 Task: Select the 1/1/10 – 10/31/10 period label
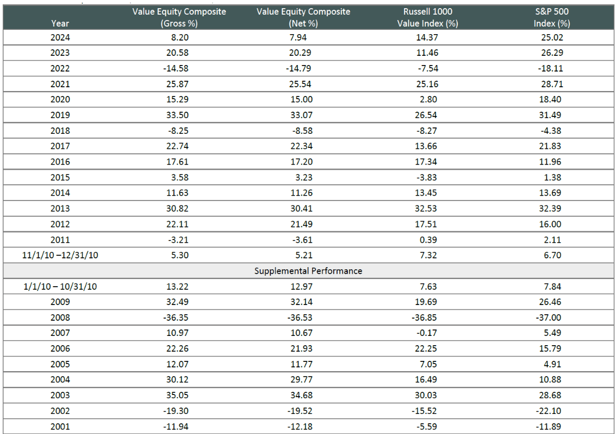[x=60, y=287]
